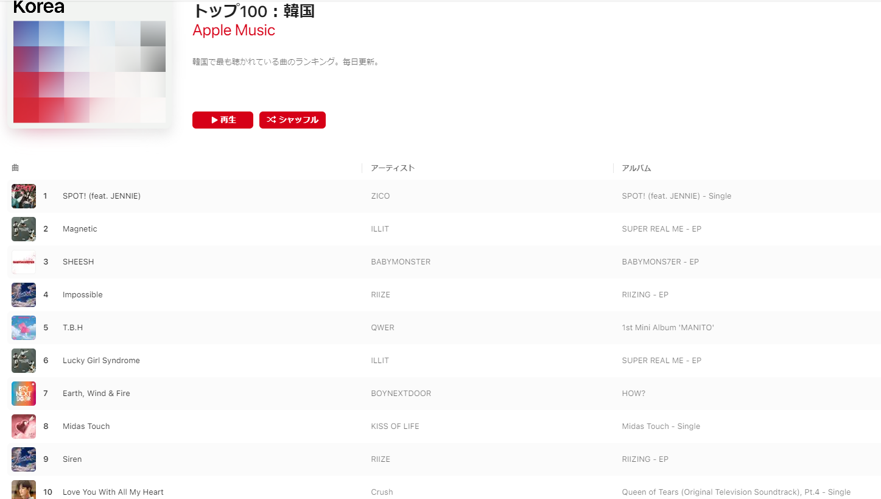Select Midas Touch in the song column
The width and height of the screenshot is (881, 499).
pos(86,426)
